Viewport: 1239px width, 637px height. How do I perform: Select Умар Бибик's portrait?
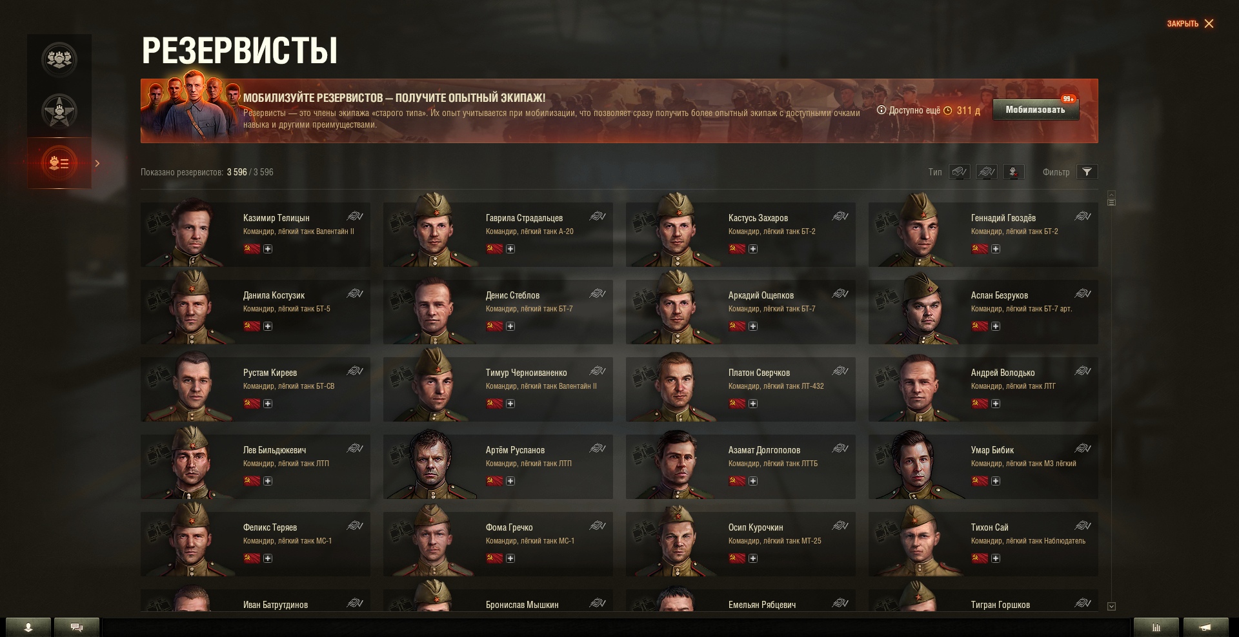click(917, 464)
